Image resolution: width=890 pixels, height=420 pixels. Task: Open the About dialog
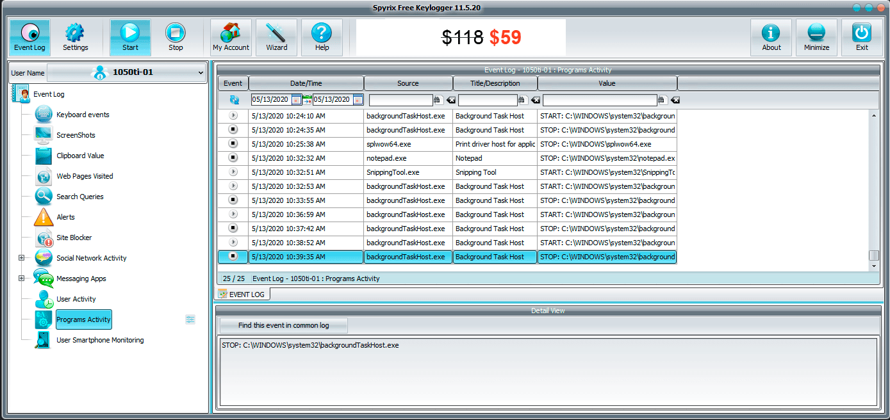point(771,37)
